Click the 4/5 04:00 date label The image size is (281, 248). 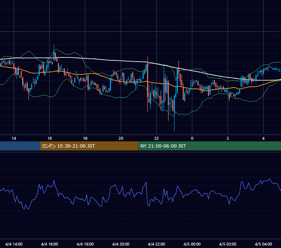(x=264, y=244)
